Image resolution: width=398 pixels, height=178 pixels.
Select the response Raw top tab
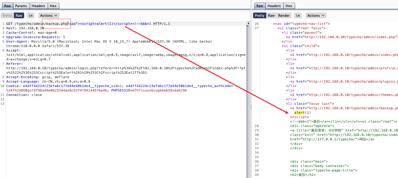pos(260,6)
